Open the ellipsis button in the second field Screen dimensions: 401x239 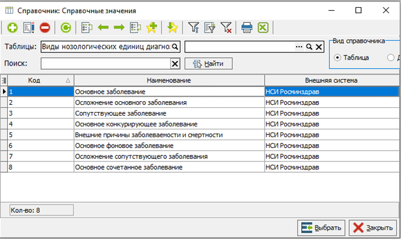click(299, 47)
